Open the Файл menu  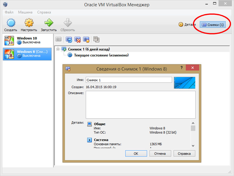click(x=9, y=12)
